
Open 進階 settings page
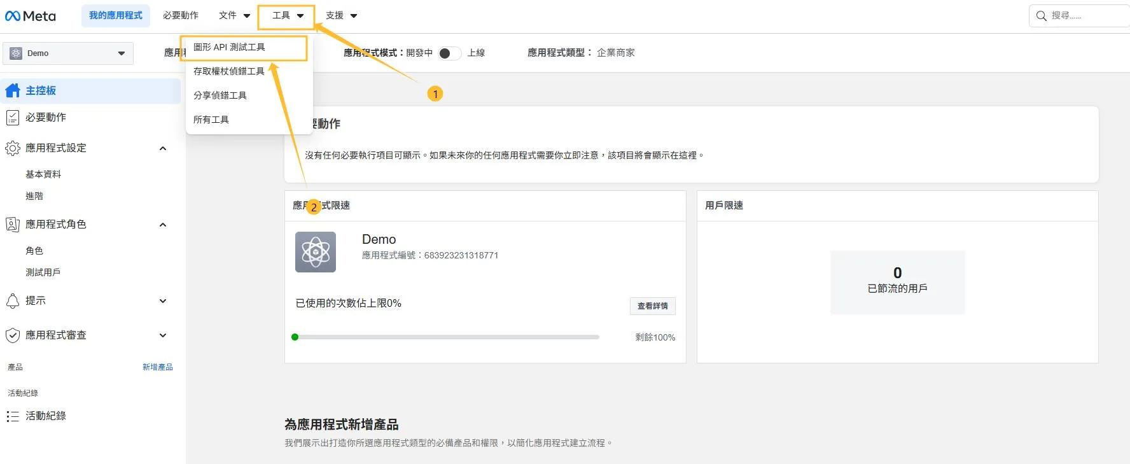click(x=34, y=196)
